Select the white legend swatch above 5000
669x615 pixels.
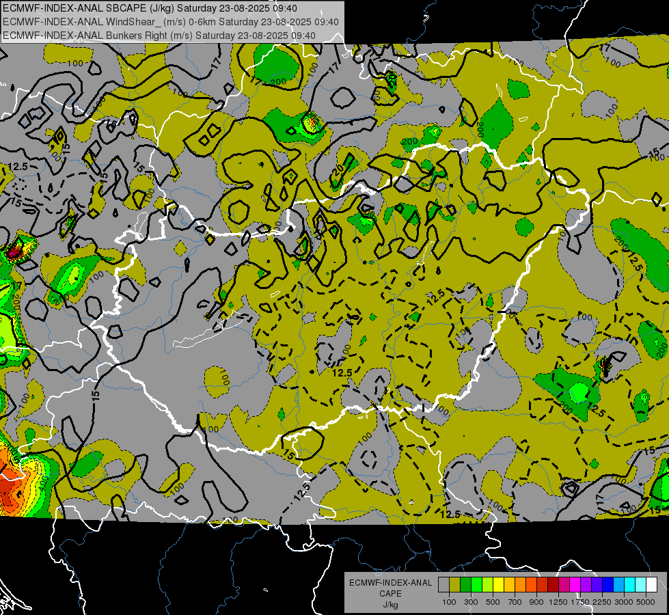point(652,585)
